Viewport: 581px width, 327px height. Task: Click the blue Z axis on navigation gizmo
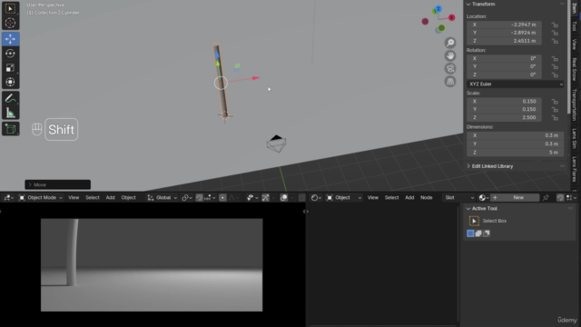[438, 8]
